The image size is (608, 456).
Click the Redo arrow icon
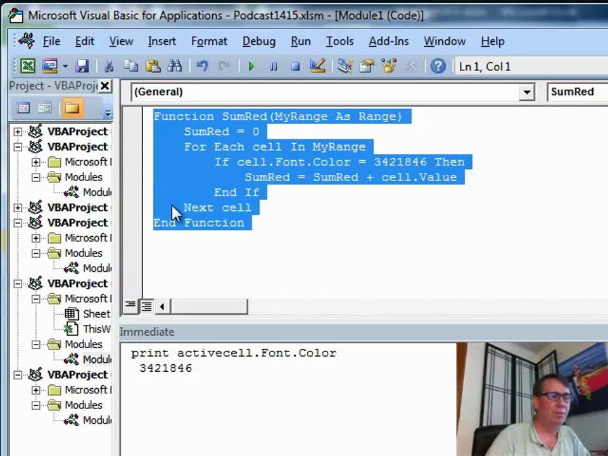pos(224,66)
